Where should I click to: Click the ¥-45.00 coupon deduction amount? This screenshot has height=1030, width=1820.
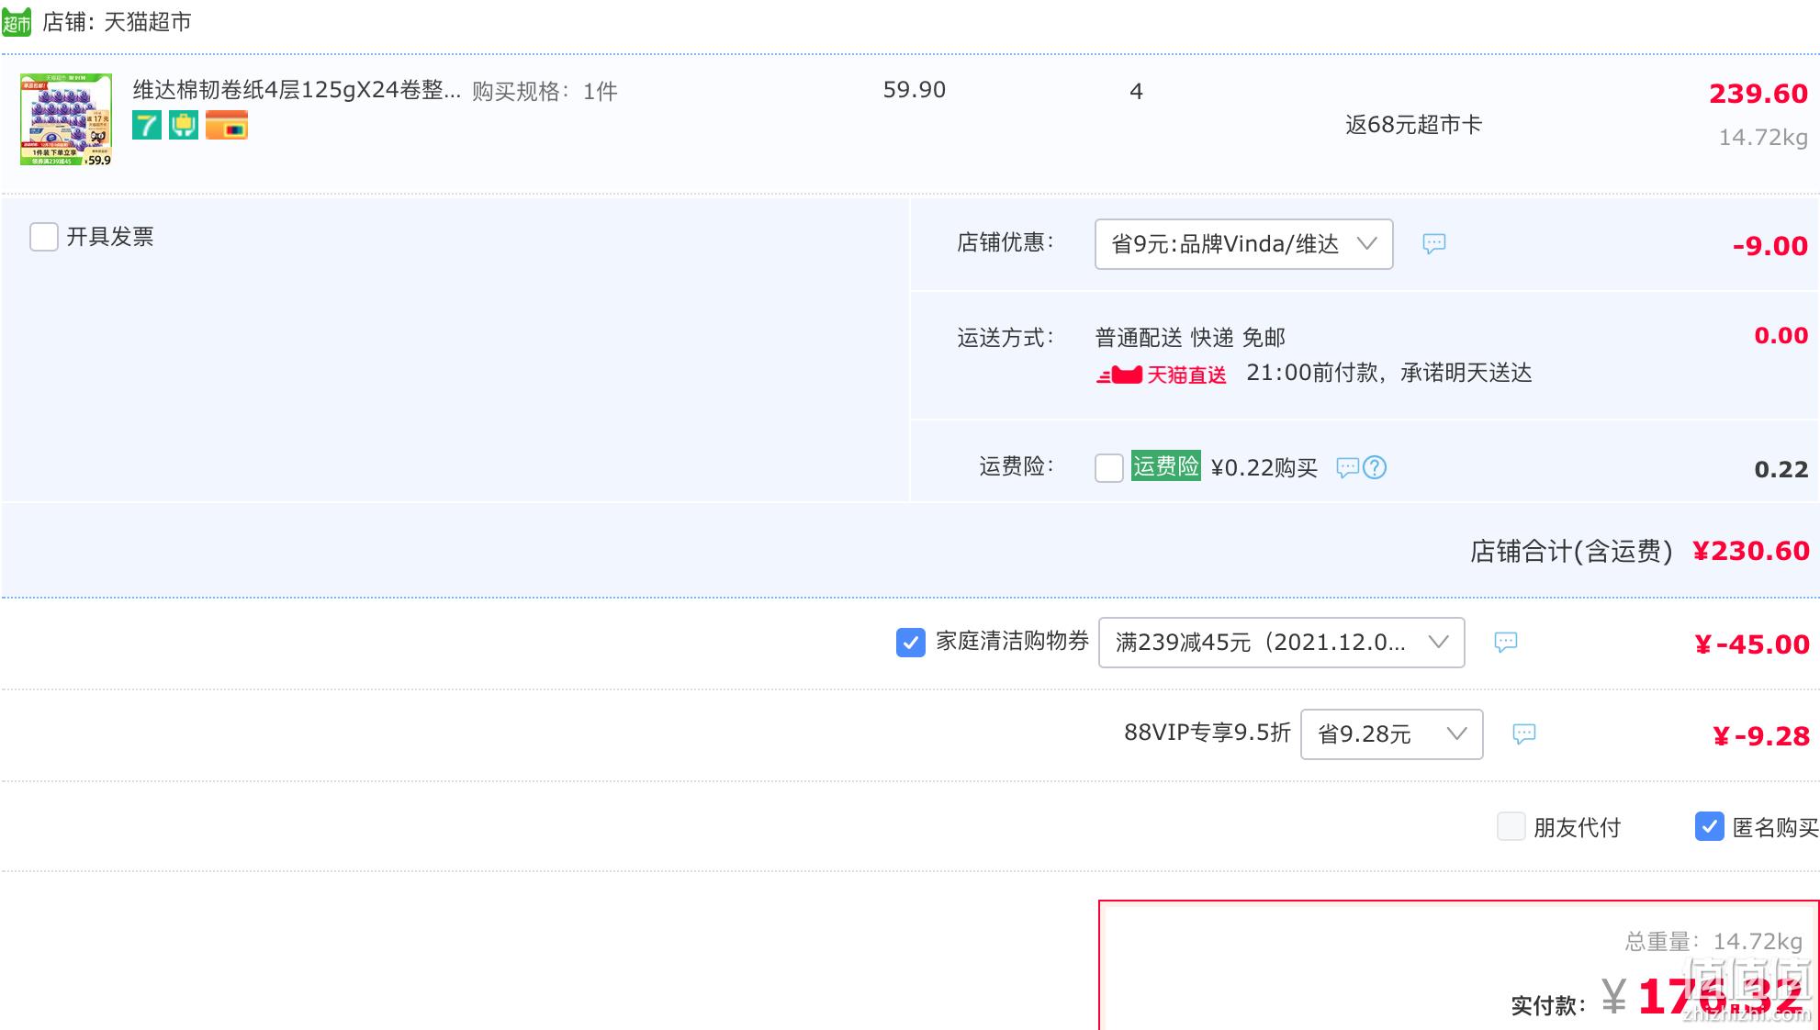click(1752, 644)
